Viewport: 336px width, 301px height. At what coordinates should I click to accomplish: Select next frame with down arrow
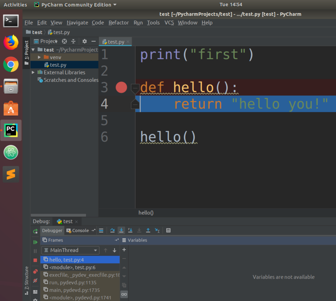115,250
